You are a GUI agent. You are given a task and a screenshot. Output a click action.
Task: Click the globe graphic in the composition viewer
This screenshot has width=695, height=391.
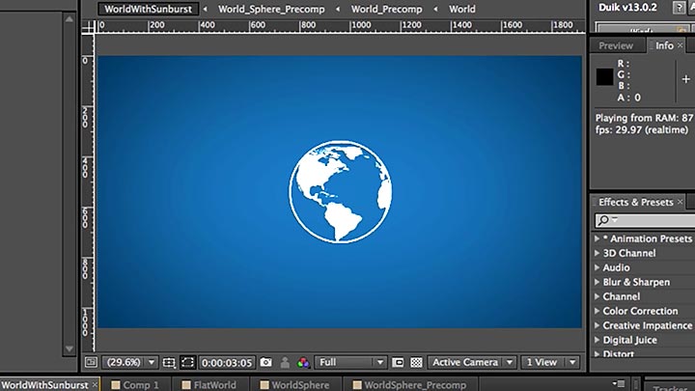click(x=340, y=192)
